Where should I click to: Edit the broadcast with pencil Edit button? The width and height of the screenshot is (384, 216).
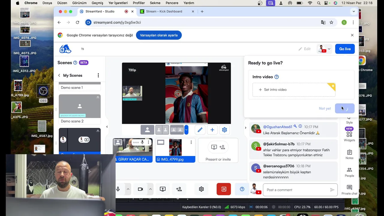point(304,49)
